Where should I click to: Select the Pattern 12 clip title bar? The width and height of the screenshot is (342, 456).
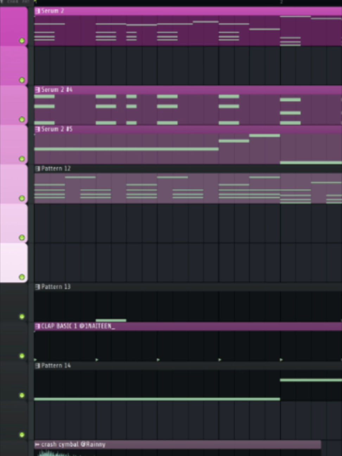pos(188,169)
